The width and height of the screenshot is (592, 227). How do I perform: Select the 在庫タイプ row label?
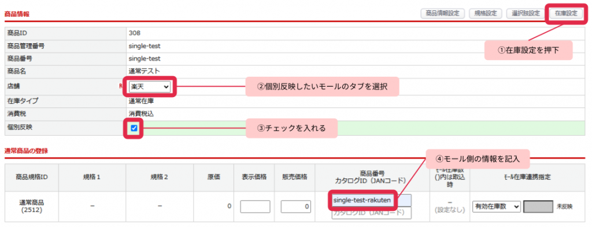click(23, 101)
